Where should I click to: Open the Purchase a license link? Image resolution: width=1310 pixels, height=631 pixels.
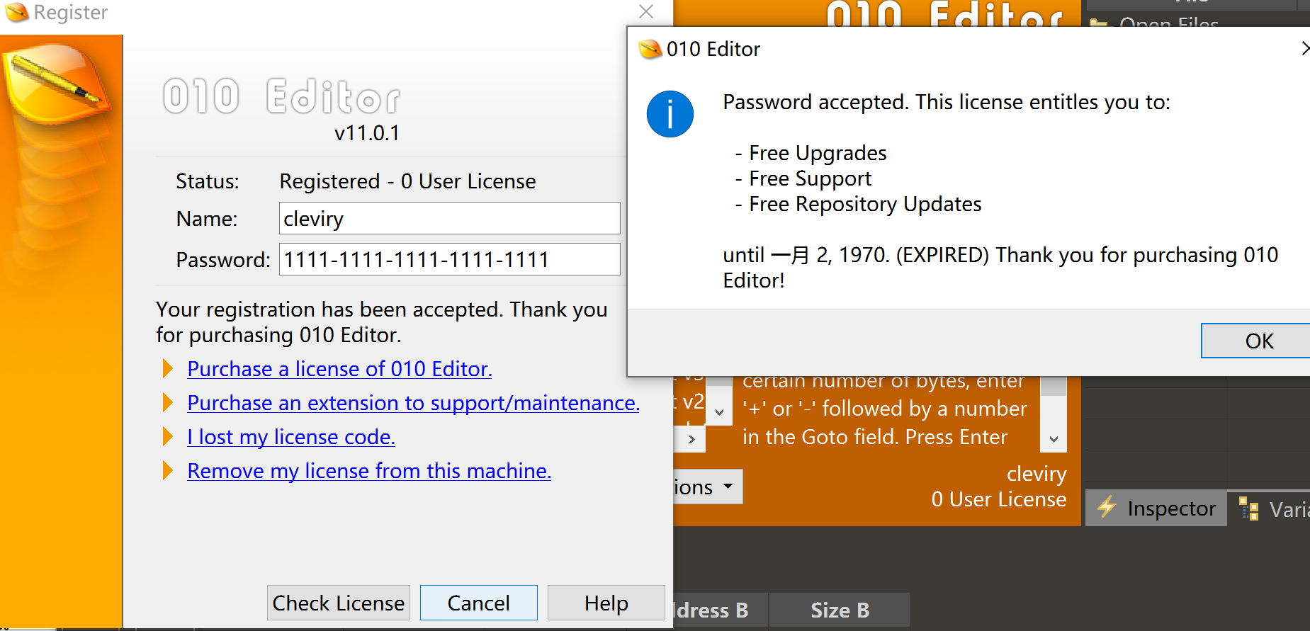[x=339, y=369]
